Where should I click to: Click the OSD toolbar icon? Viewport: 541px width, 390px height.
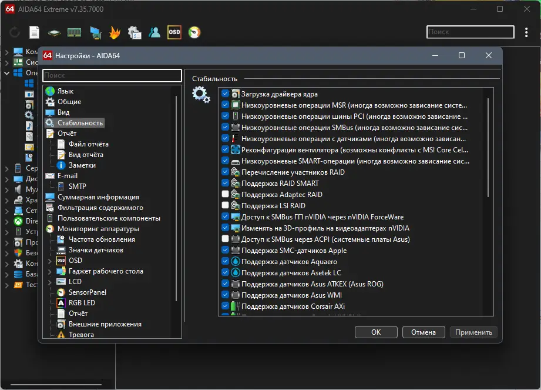point(174,32)
